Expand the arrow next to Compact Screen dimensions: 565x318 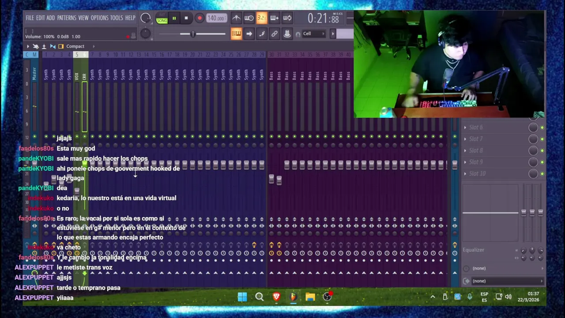(93, 46)
